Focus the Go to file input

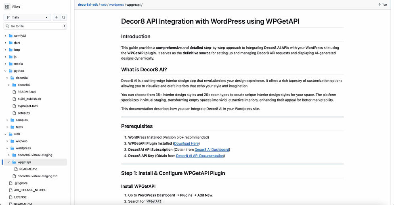35,26
